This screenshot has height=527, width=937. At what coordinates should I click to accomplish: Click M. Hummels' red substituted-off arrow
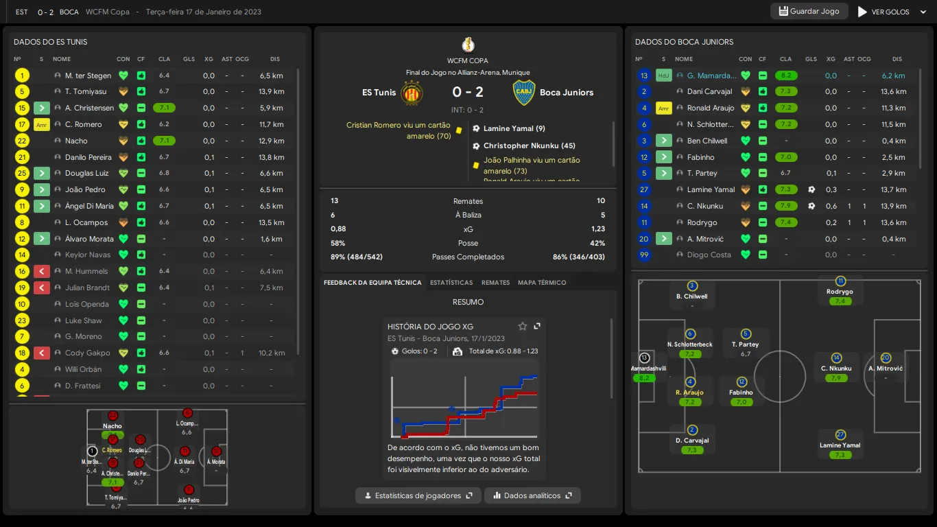[42, 272]
